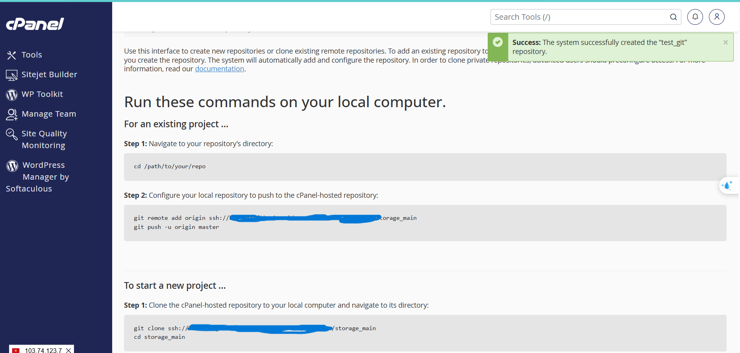740x353 pixels.
Task: Click WordPress Manager by Softaculous icon
Action: (x=12, y=166)
